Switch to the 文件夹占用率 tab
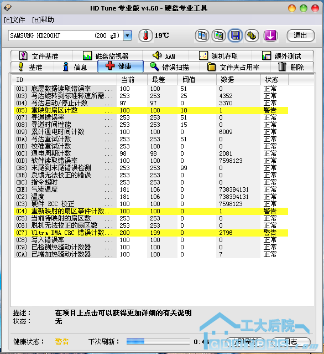 [x=235, y=67]
